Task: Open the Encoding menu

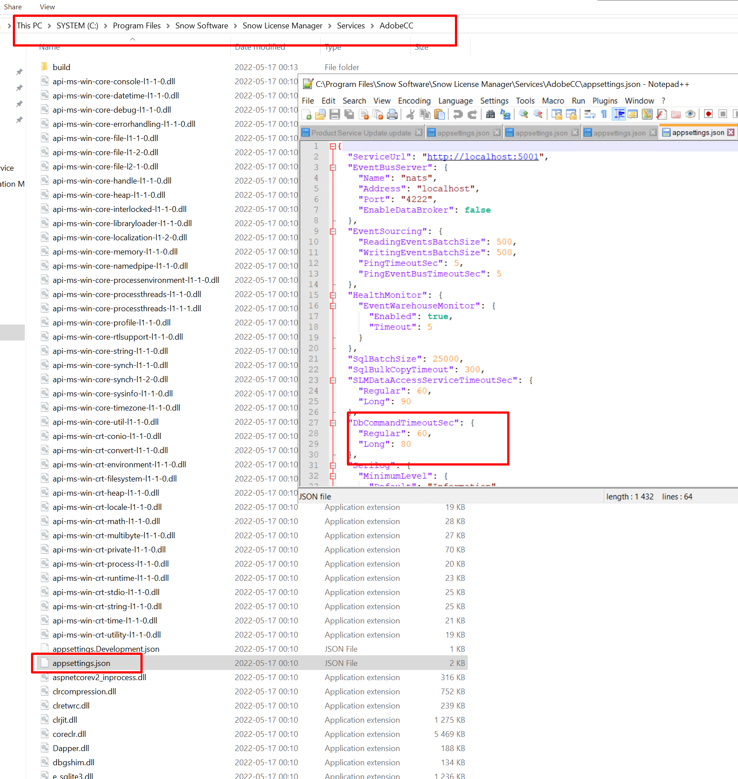Action: click(x=414, y=101)
